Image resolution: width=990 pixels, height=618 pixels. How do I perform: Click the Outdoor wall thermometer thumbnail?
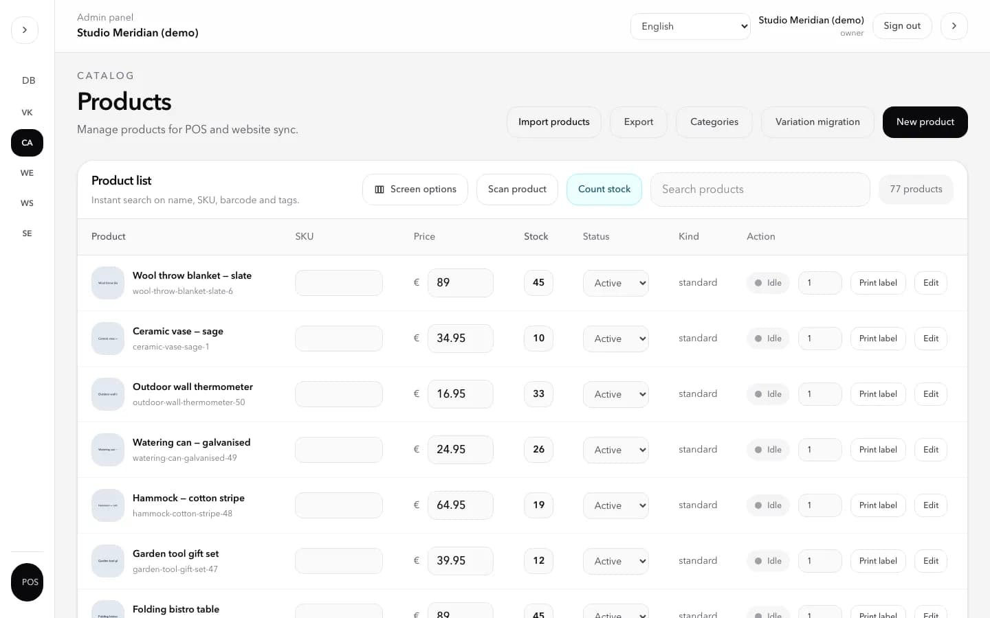click(x=108, y=394)
